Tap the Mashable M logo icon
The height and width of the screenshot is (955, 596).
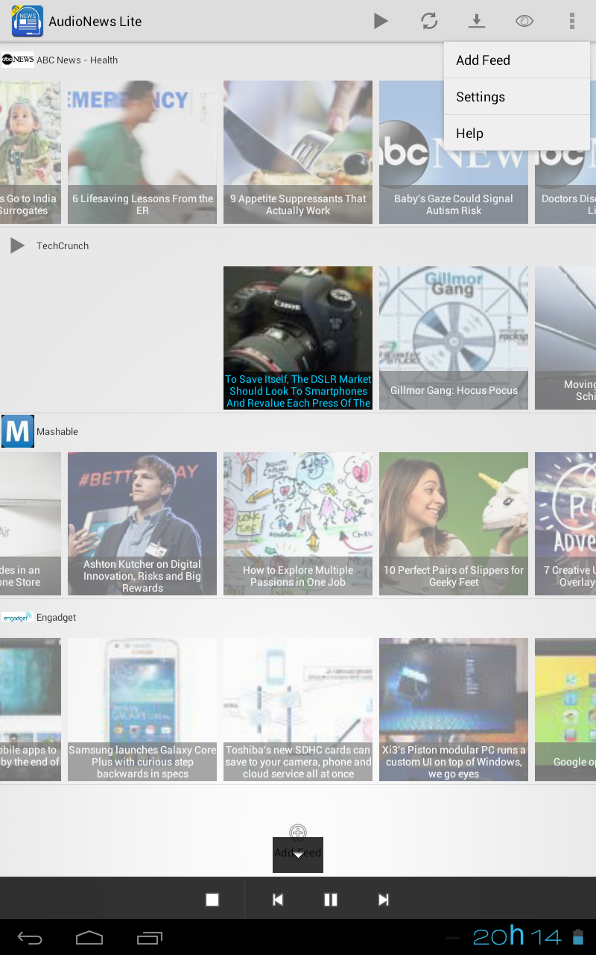[18, 431]
